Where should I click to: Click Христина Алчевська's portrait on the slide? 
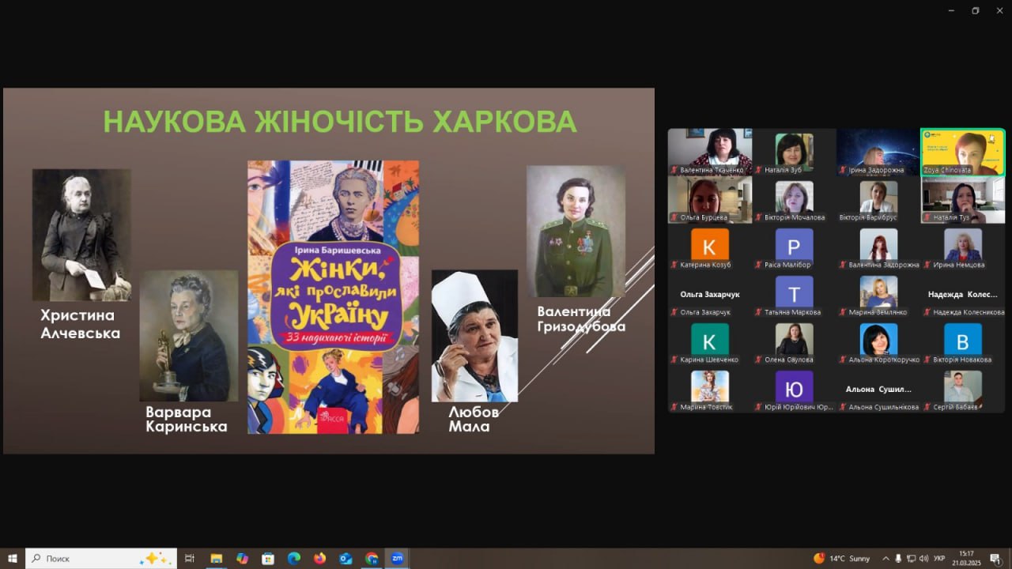(81, 235)
